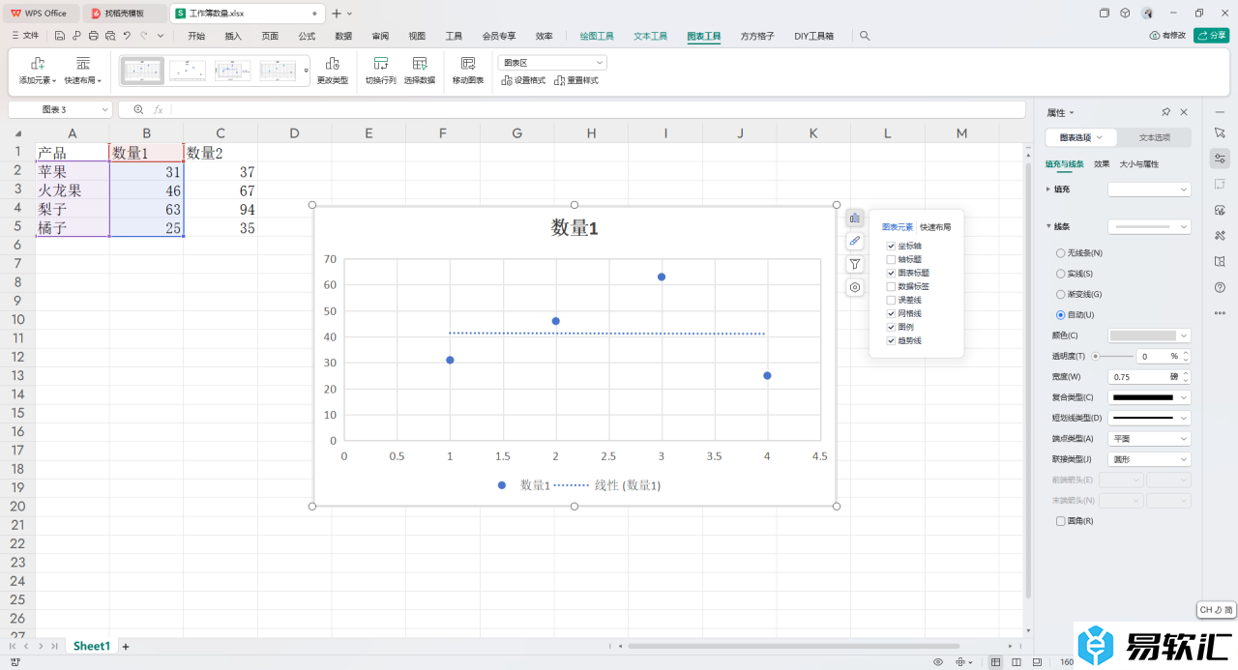
Task: Enable the 误差线 error bars checkbox
Action: 891,301
